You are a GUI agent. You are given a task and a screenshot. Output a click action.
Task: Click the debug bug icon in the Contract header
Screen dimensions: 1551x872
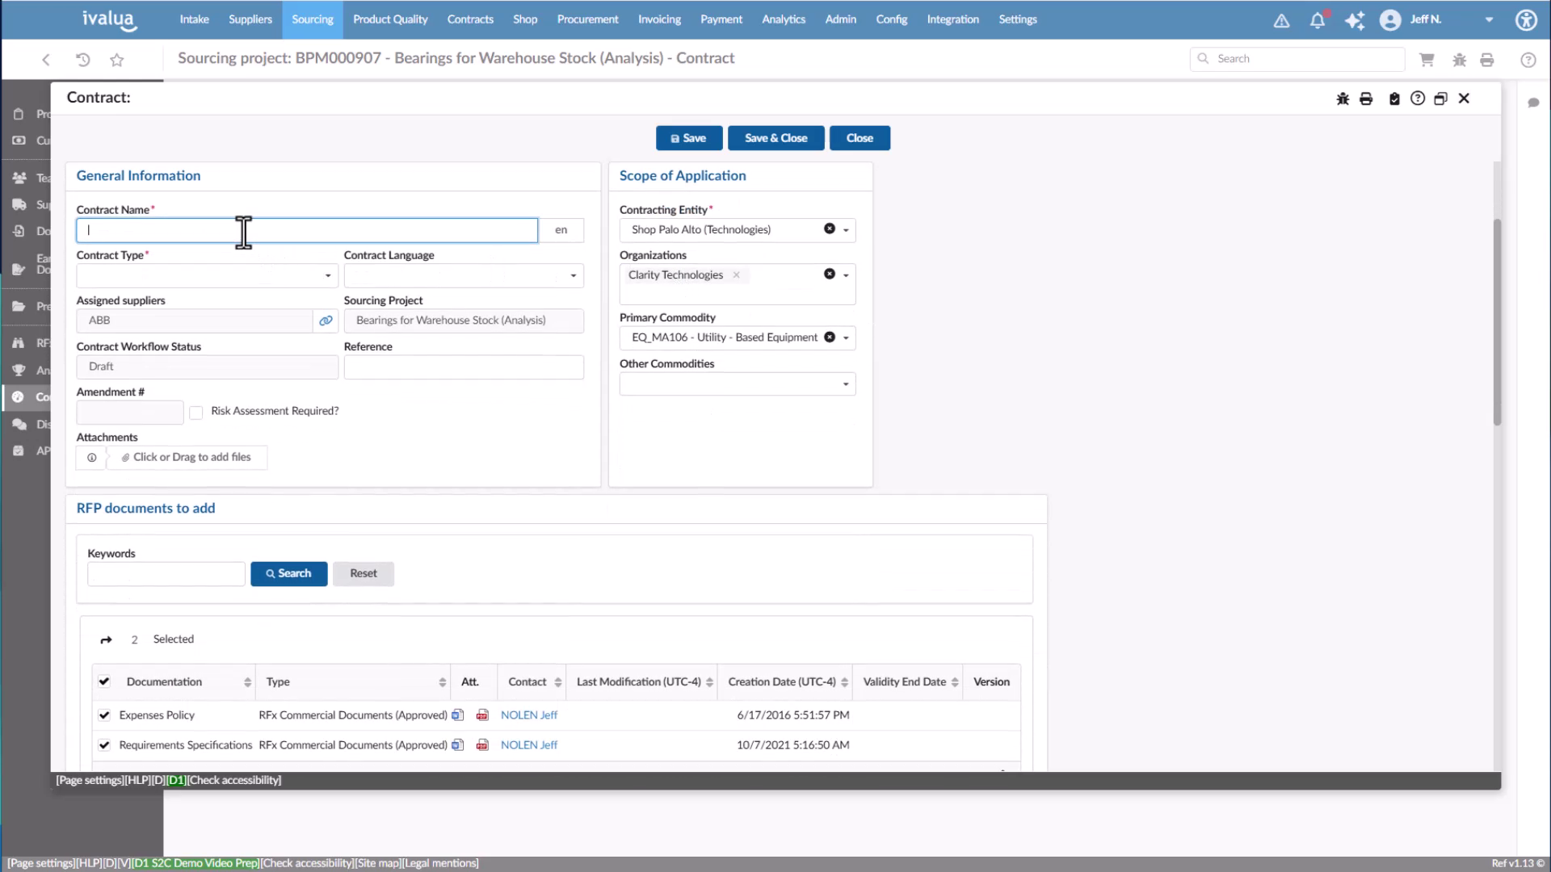[x=1343, y=98]
